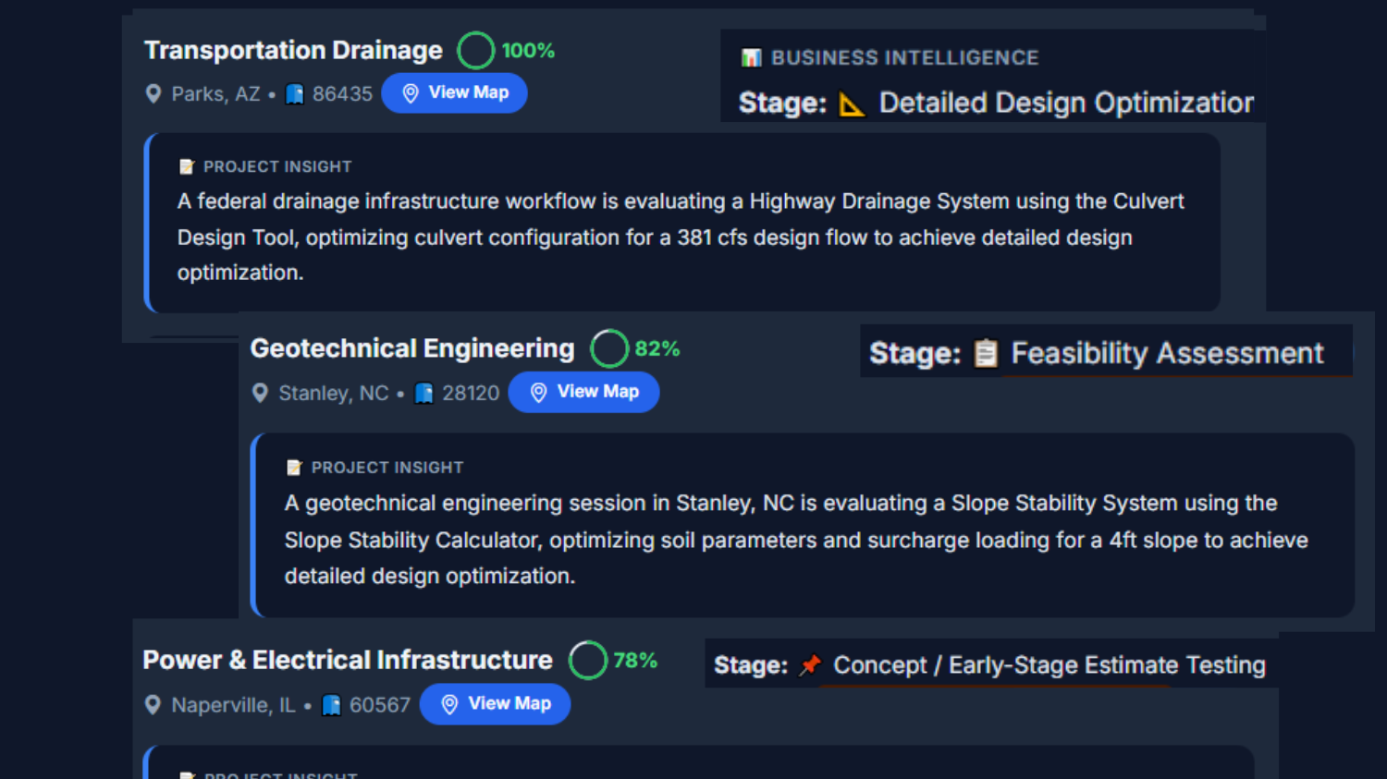Viewport: 1387px width, 779px height.
Task: Click the 78% progress ring for Power & Electrical
Action: pos(587,660)
